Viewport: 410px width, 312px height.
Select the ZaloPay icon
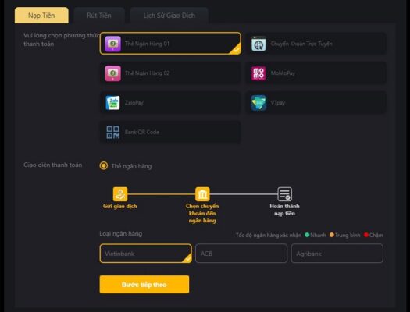[112, 103]
